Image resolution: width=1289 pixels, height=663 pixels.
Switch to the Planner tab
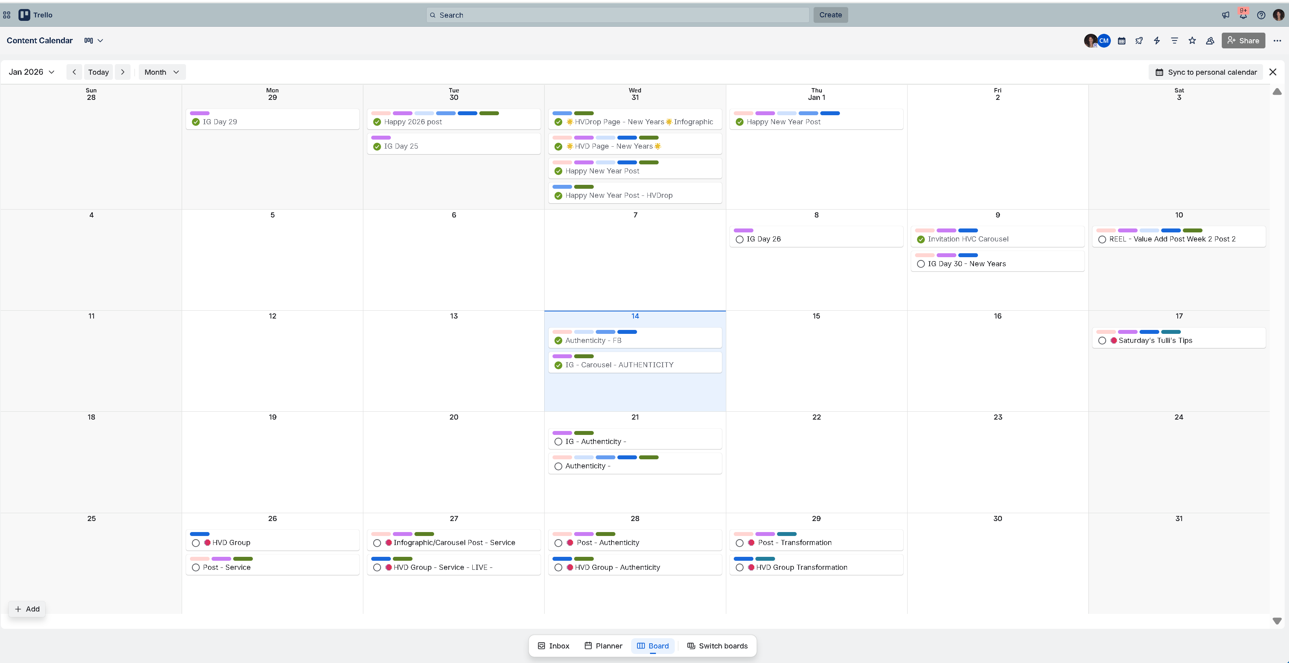click(x=603, y=645)
